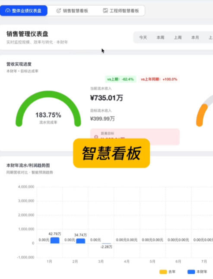Click the blue January bar 42.79万
The width and height of the screenshot is (213, 279).
point(55,240)
